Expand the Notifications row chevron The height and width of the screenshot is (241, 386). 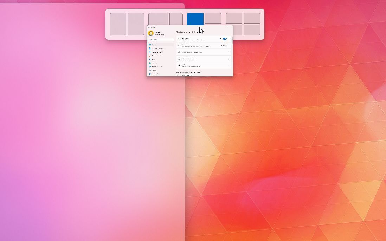[228, 39]
